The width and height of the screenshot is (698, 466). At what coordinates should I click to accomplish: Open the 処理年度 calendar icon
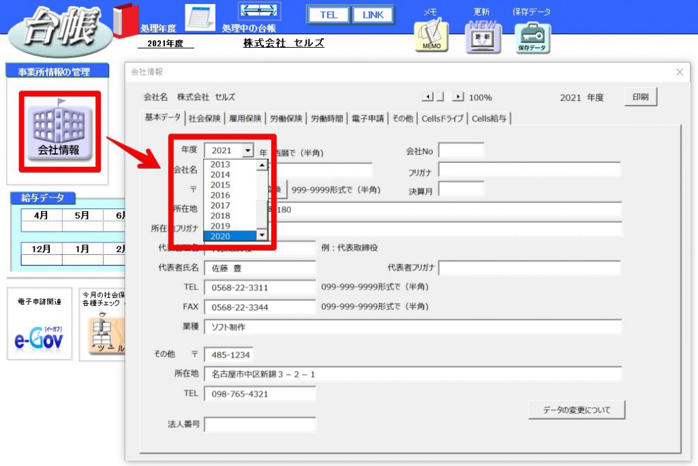[x=200, y=17]
